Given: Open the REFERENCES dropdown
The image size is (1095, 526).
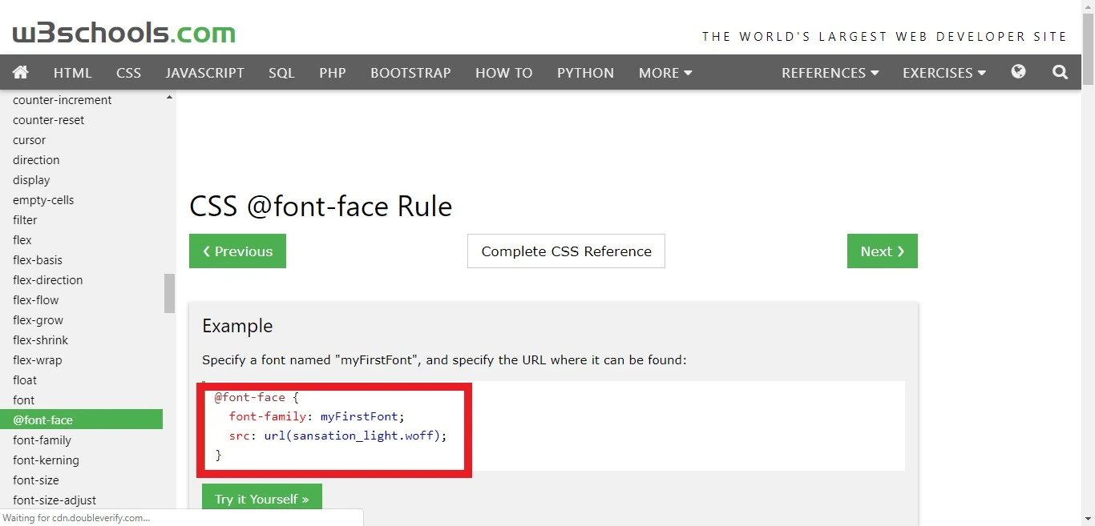Looking at the screenshot, I should (x=830, y=73).
